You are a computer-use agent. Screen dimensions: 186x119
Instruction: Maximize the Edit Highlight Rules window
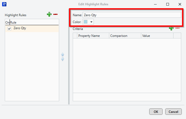167,4
